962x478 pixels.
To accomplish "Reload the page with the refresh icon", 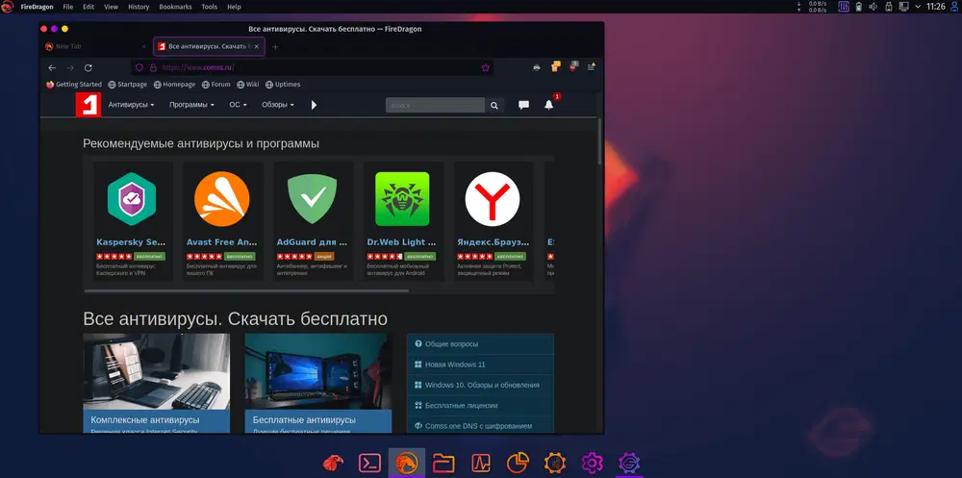I will (89, 68).
